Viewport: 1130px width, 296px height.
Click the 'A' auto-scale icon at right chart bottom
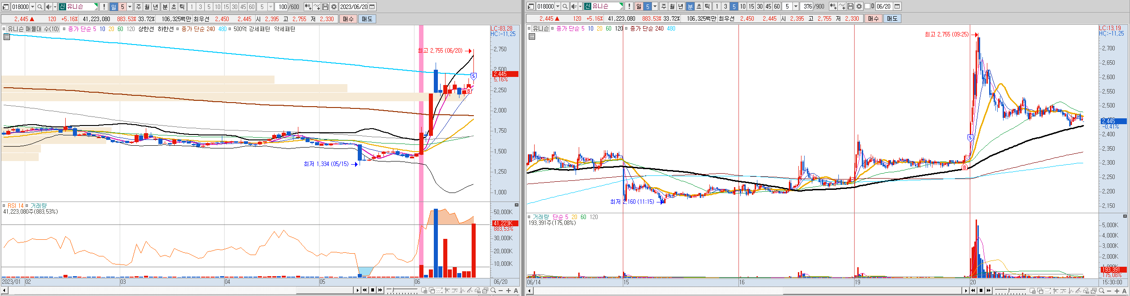(1124, 291)
